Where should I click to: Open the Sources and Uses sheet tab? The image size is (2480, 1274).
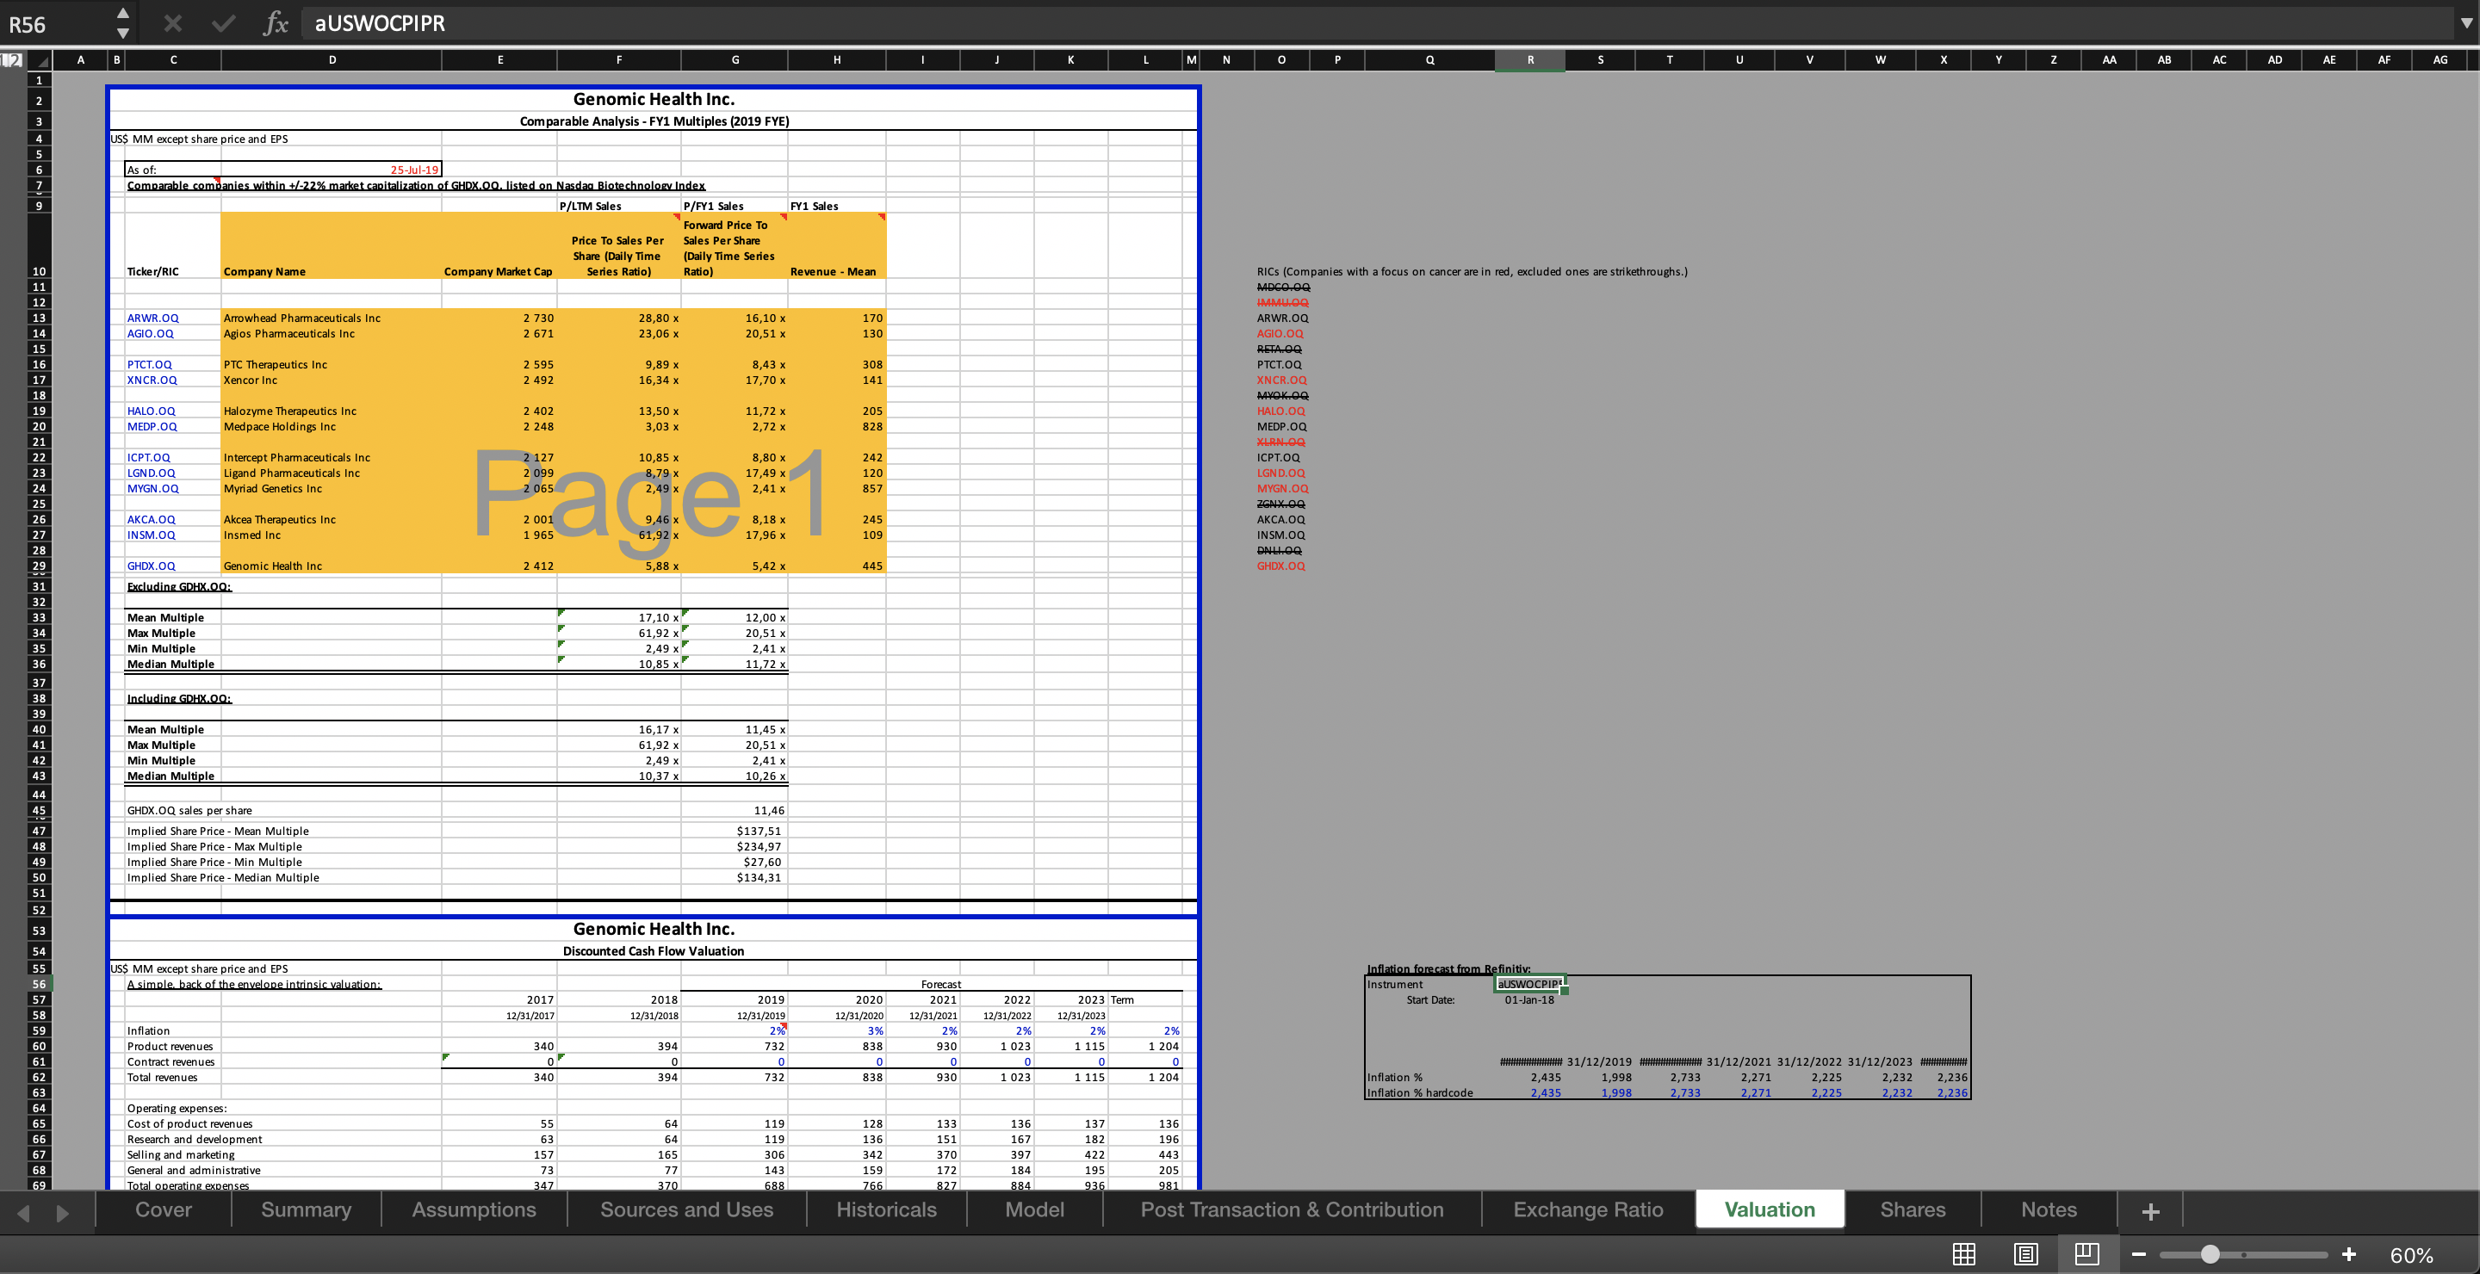[x=686, y=1209]
